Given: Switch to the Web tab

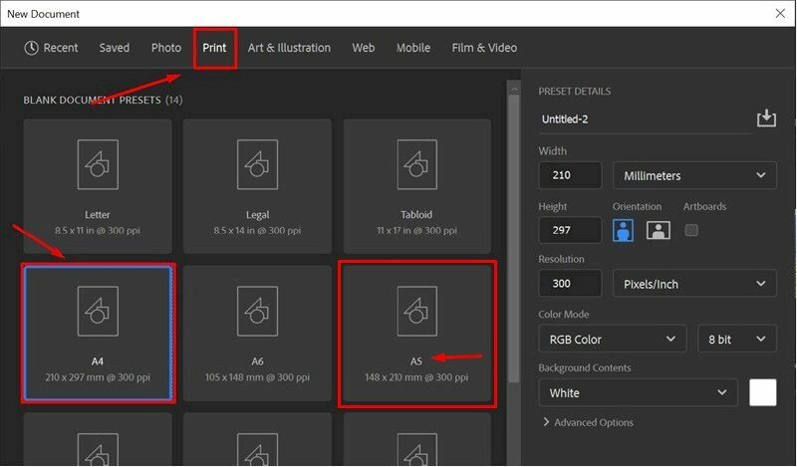Looking at the screenshot, I should pos(364,48).
